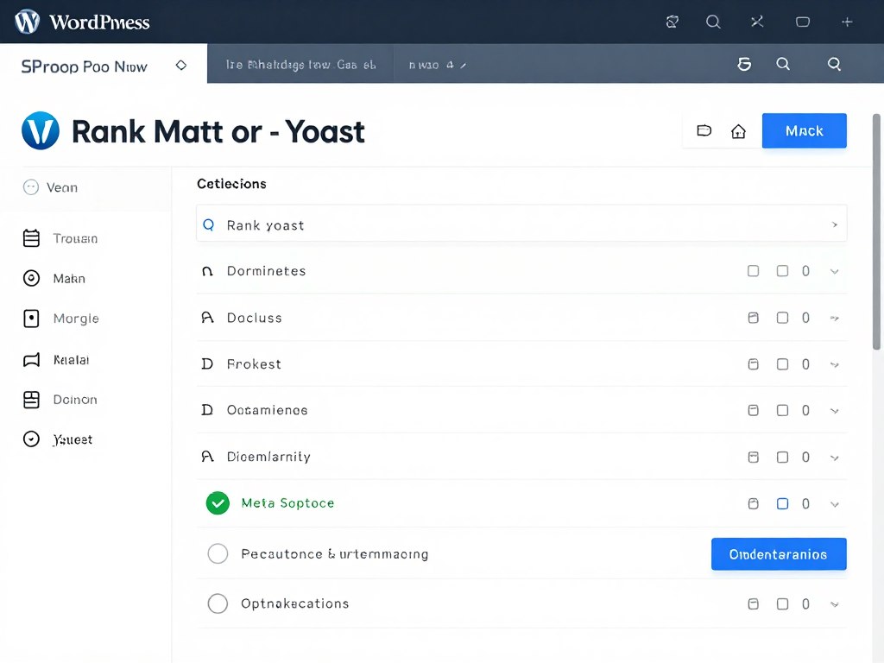884x663 pixels.
Task: Click the icon left of Dorminetes
Action: pos(207,271)
